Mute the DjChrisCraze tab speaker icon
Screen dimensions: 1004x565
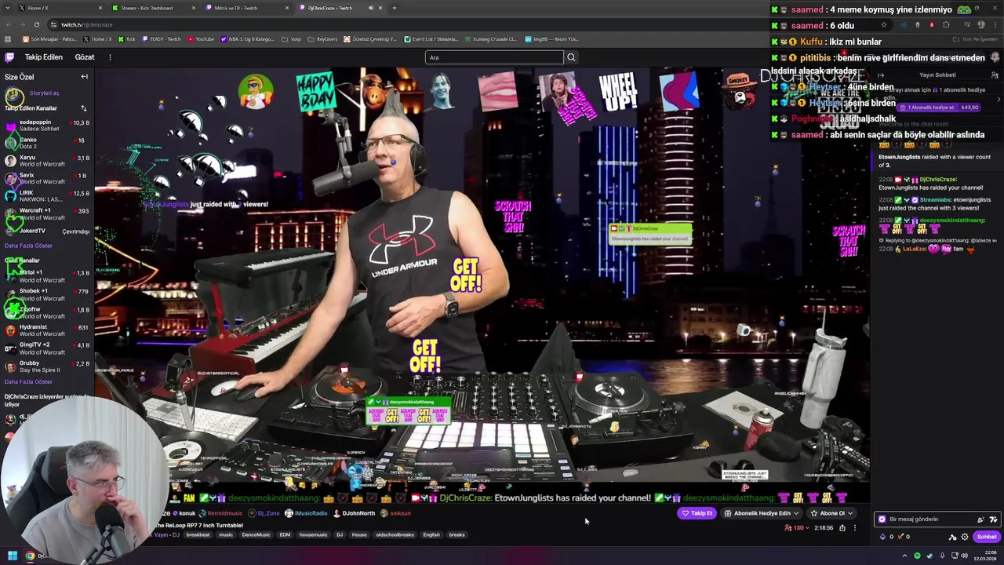[x=371, y=8]
